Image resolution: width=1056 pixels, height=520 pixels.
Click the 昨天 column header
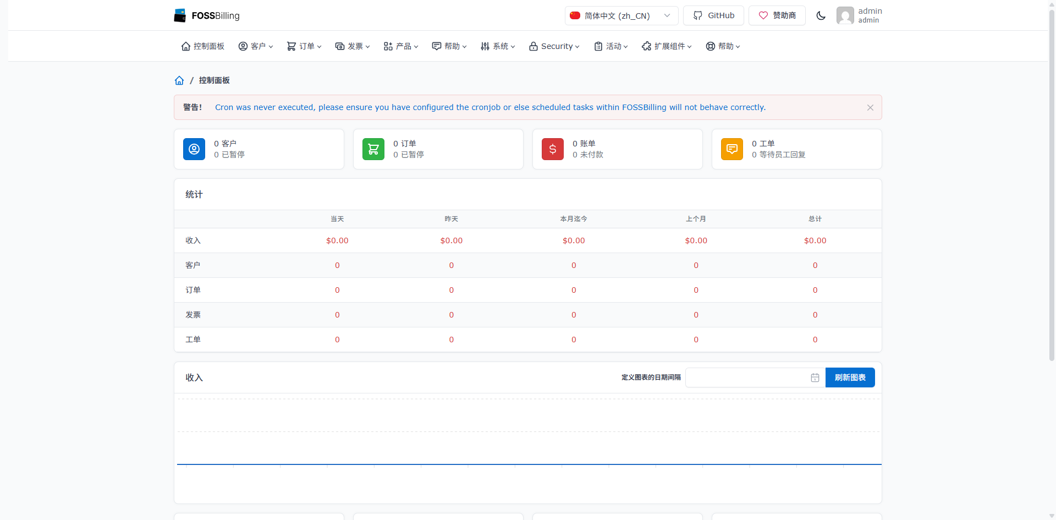[452, 219]
